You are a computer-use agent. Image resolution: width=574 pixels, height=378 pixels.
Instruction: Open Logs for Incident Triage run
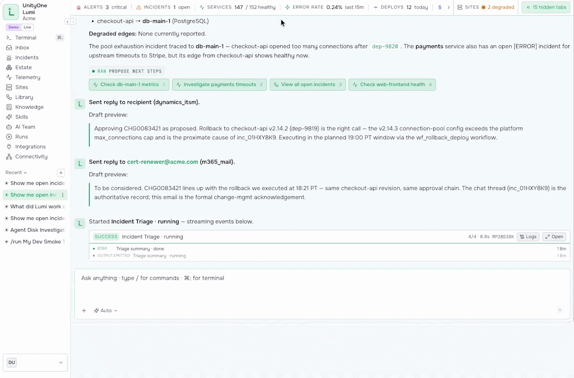tap(528, 237)
